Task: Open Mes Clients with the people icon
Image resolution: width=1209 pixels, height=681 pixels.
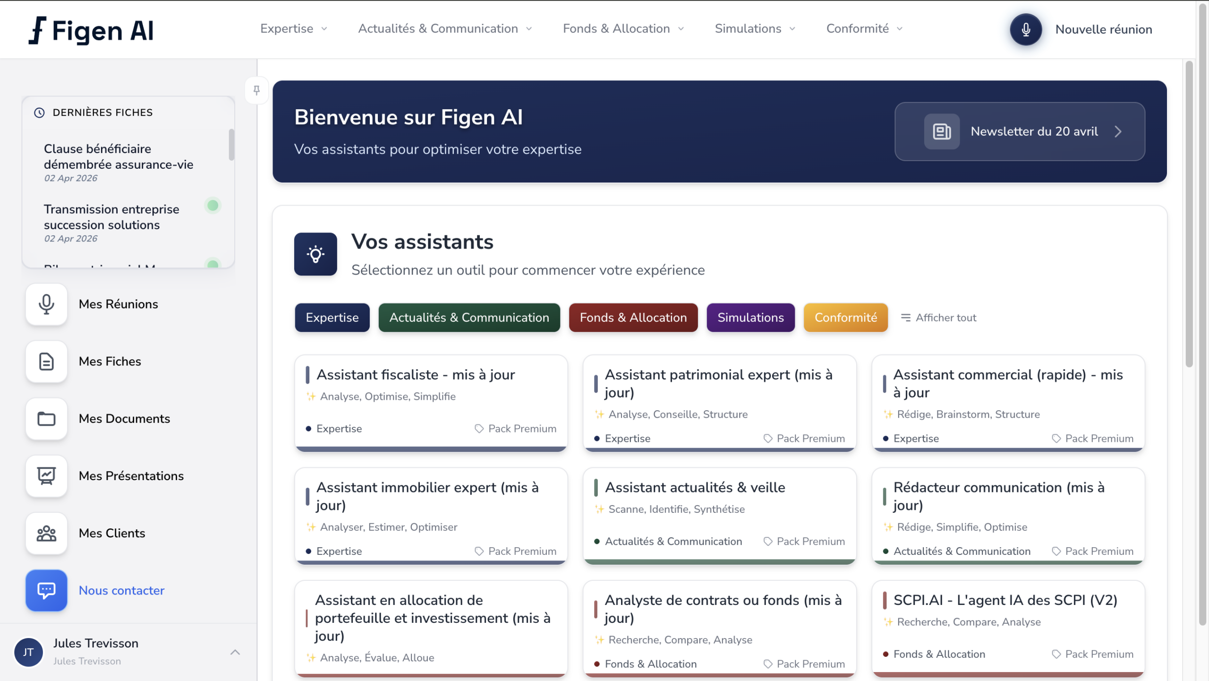Action: click(x=46, y=533)
